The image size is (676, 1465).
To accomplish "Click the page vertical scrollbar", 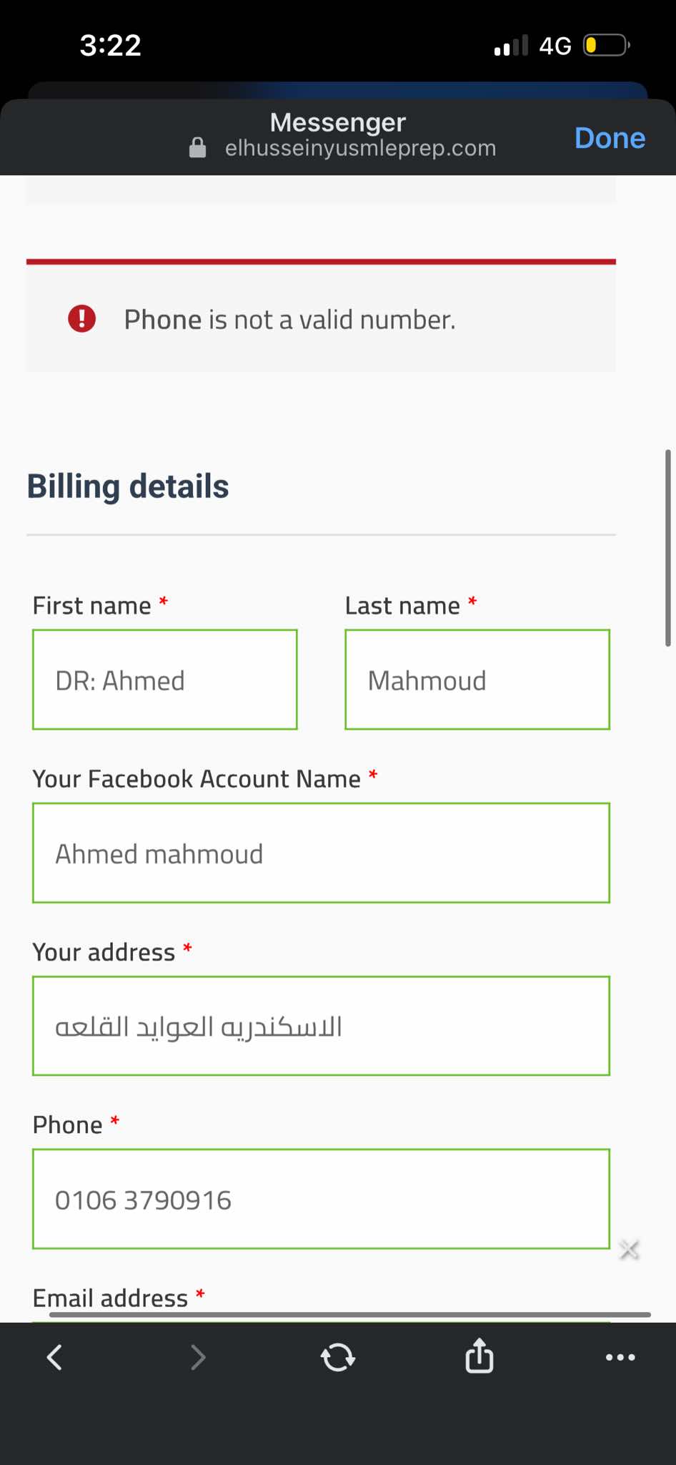I will pos(668,548).
